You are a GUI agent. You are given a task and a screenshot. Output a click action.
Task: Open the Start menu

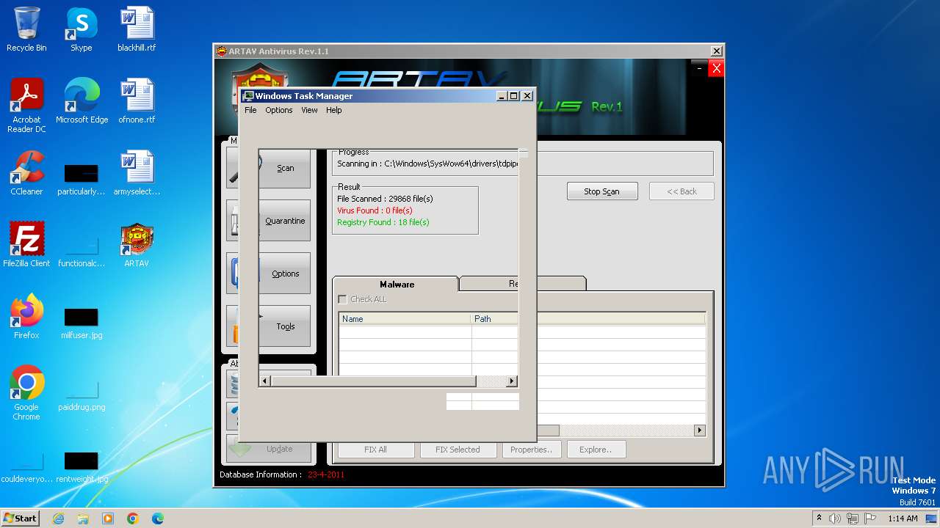point(21,518)
